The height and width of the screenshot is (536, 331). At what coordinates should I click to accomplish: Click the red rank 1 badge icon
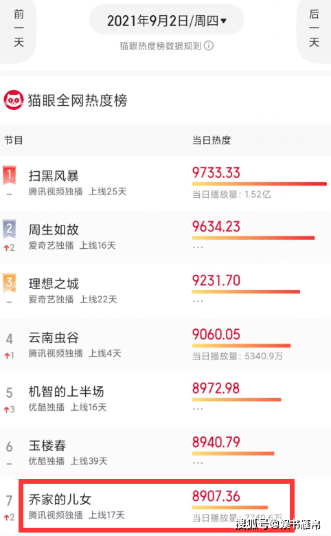coord(10,175)
